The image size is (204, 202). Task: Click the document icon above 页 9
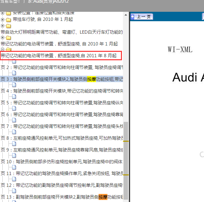tap(14, 144)
